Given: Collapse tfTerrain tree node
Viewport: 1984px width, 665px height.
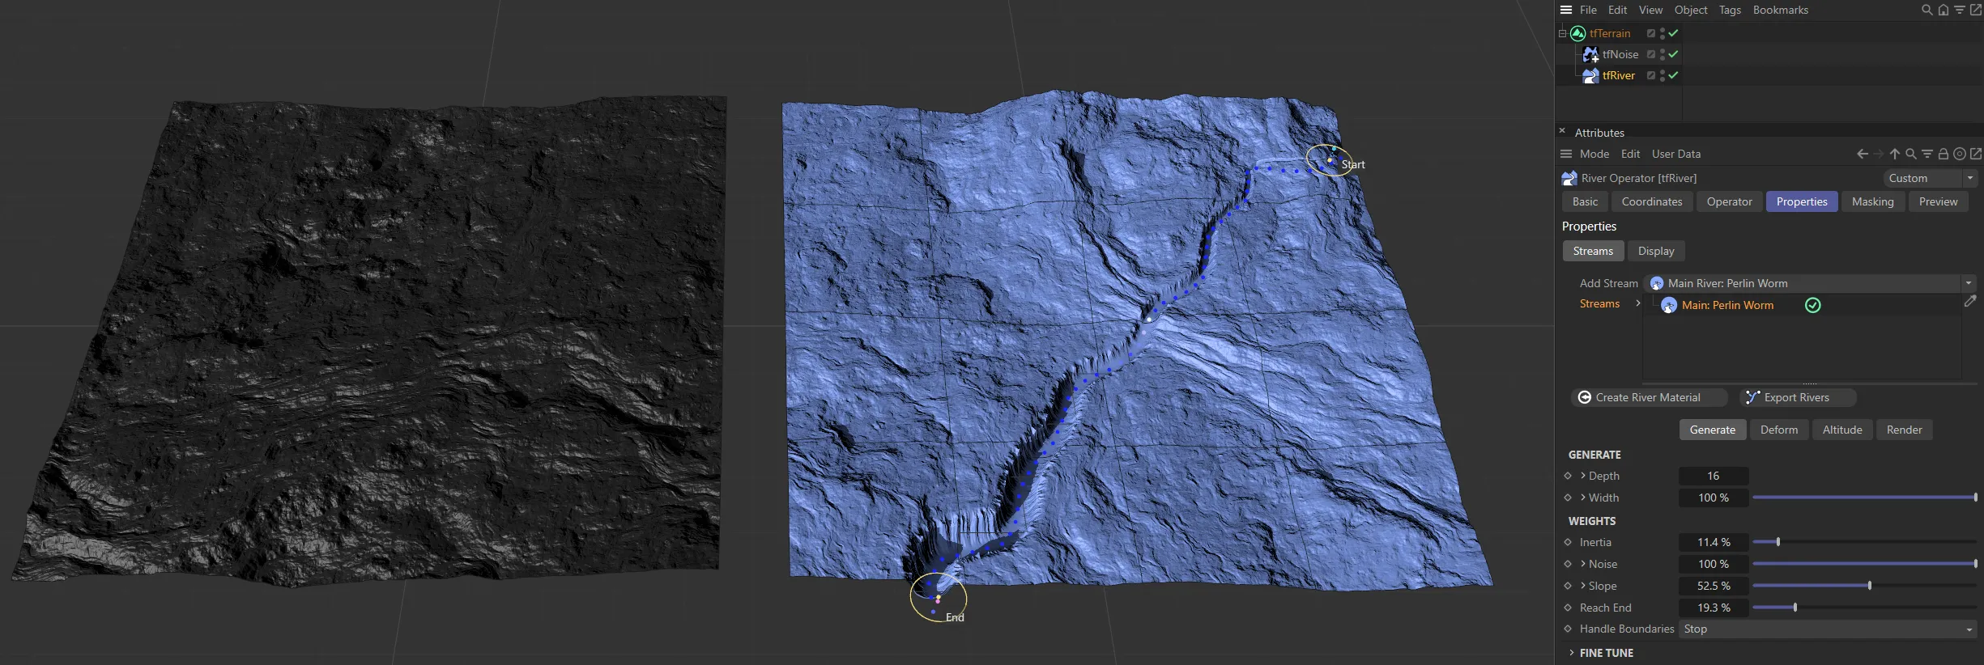Looking at the screenshot, I should 1562,33.
